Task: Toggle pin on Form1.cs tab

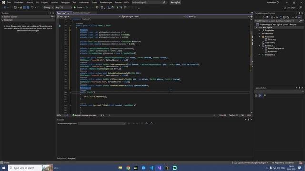Action: (x=68, y=13)
